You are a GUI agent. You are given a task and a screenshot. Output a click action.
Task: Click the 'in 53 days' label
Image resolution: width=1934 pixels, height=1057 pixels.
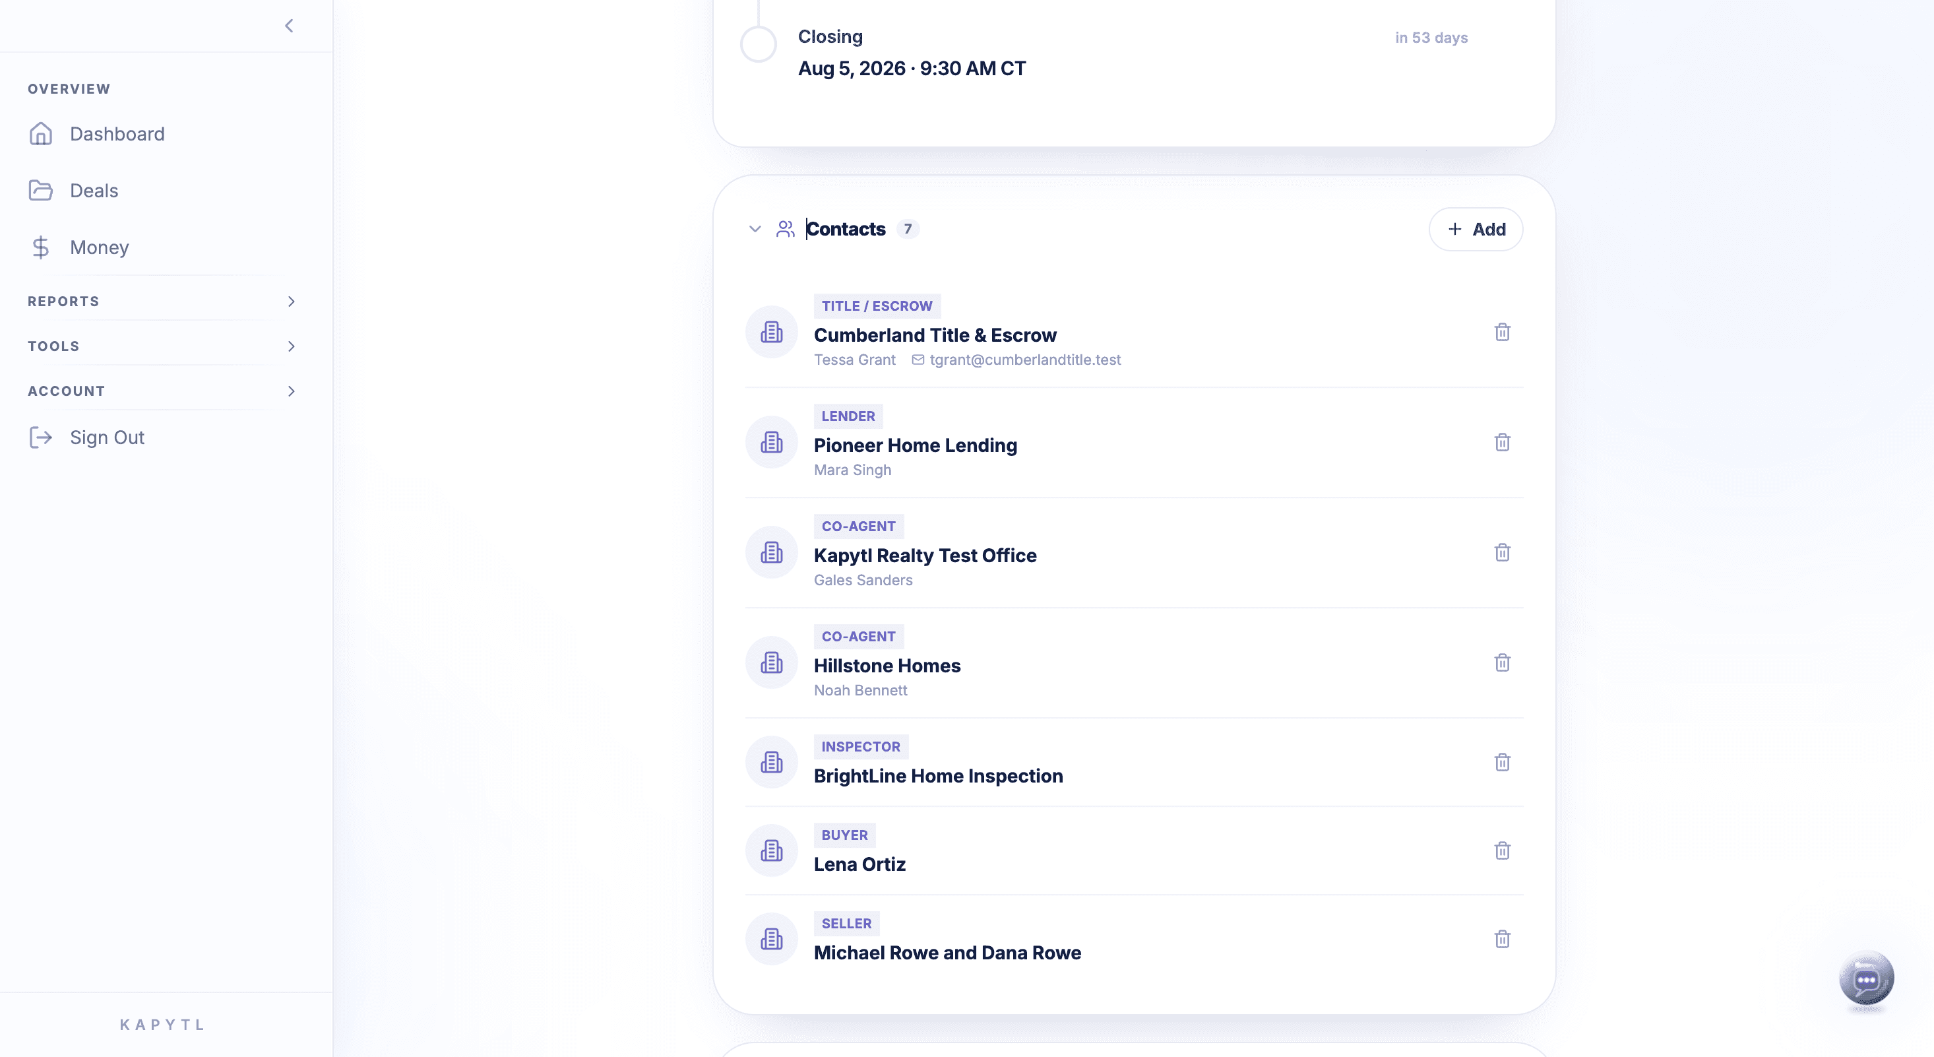(1431, 38)
